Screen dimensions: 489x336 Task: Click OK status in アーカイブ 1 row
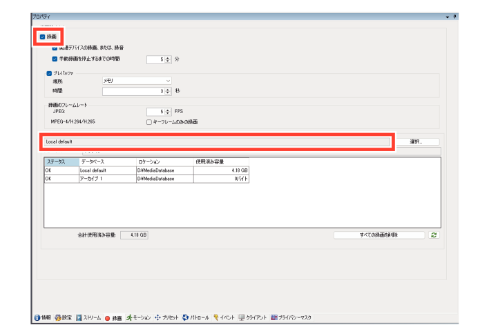[x=61, y=179]
